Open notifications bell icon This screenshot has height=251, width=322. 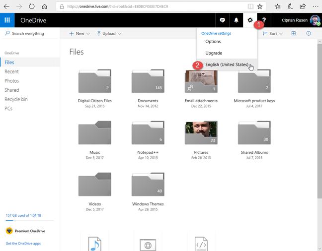[237, 20]
